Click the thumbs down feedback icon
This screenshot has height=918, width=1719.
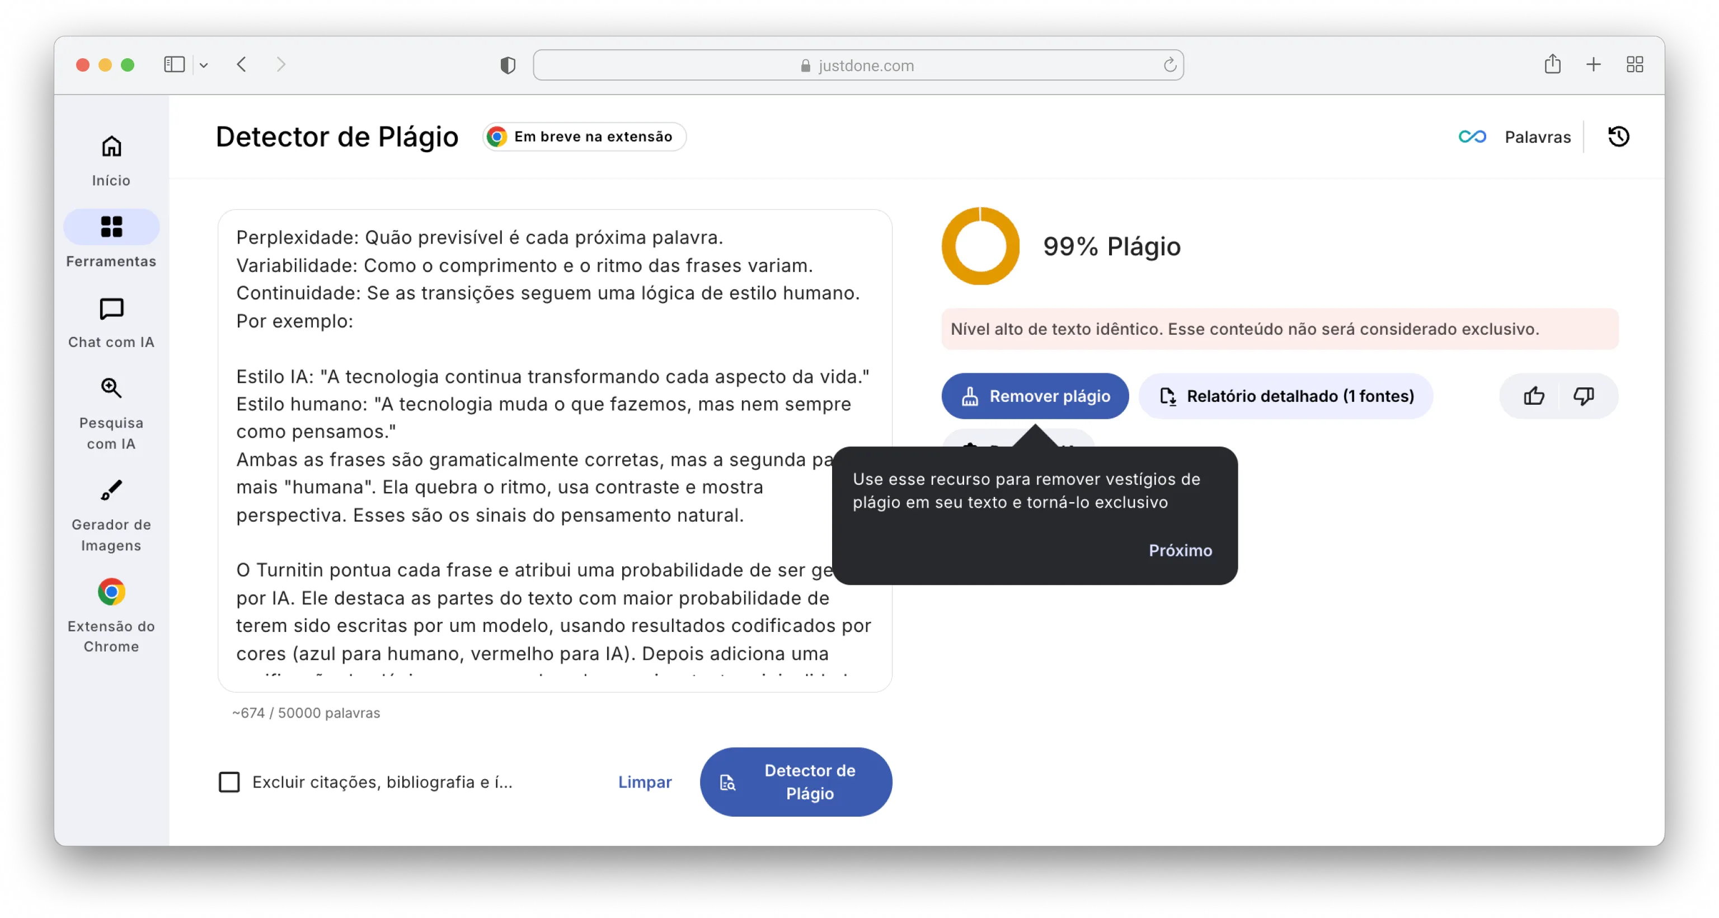coord(1583,396)
